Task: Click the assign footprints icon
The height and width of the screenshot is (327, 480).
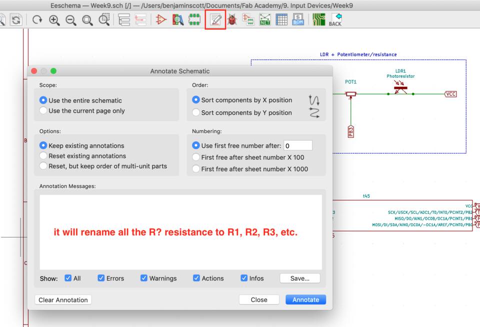Action: (248, 19)
